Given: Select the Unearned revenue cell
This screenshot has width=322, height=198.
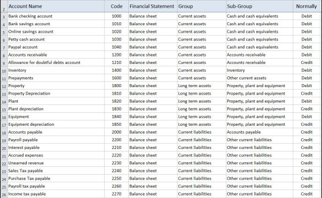Looking at the screenshot, I should (56, 163).
